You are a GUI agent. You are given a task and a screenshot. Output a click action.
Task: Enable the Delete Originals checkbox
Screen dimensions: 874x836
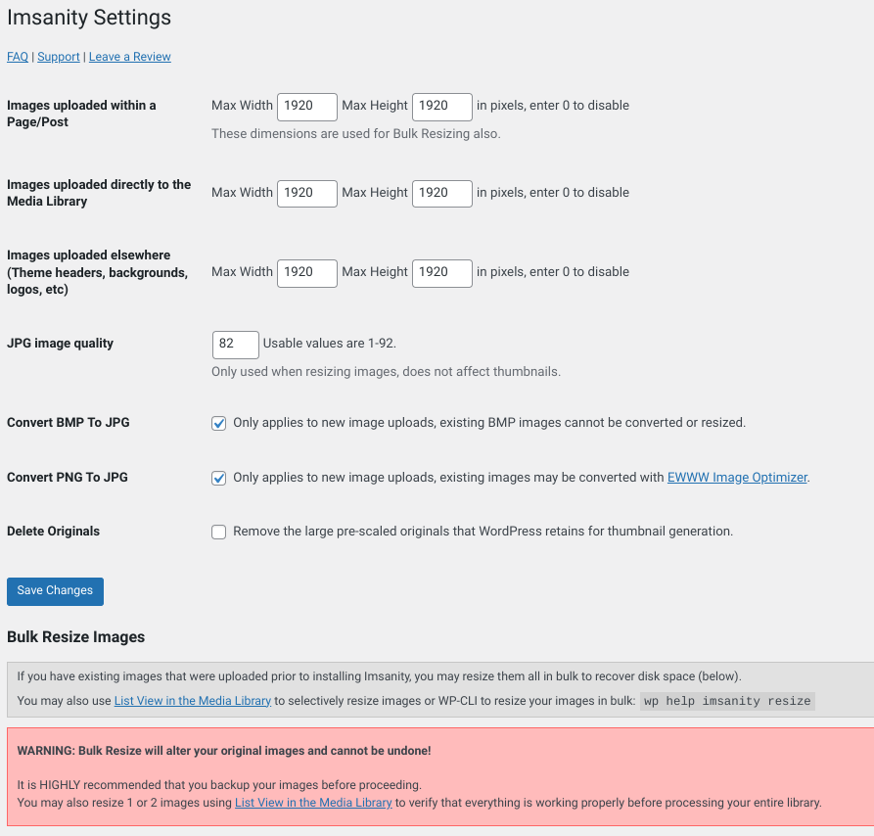tap(219, 532)
